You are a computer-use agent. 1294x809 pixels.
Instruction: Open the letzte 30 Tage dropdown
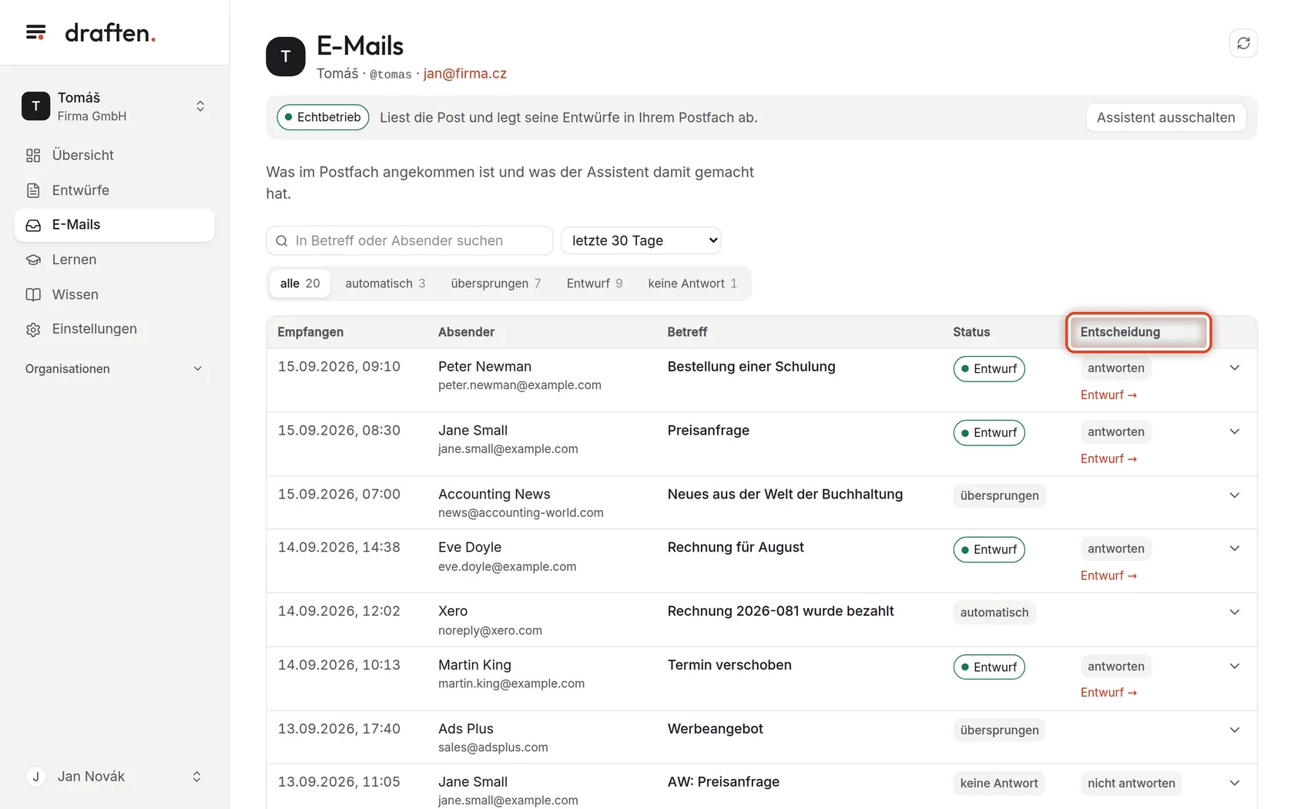[641, 240]
